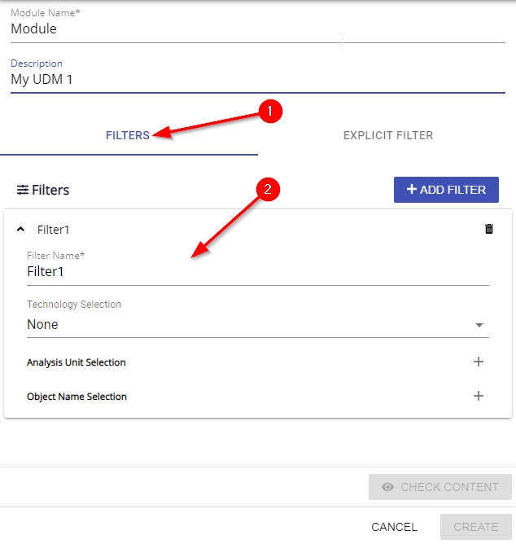Click the eye icon in Check Content

(387, 487)
